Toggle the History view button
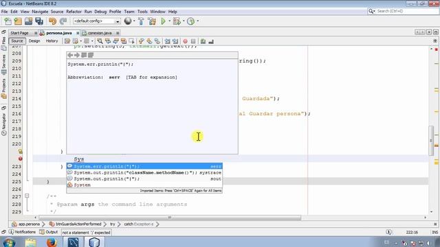 pyautogui.click(x=52, y=41)
